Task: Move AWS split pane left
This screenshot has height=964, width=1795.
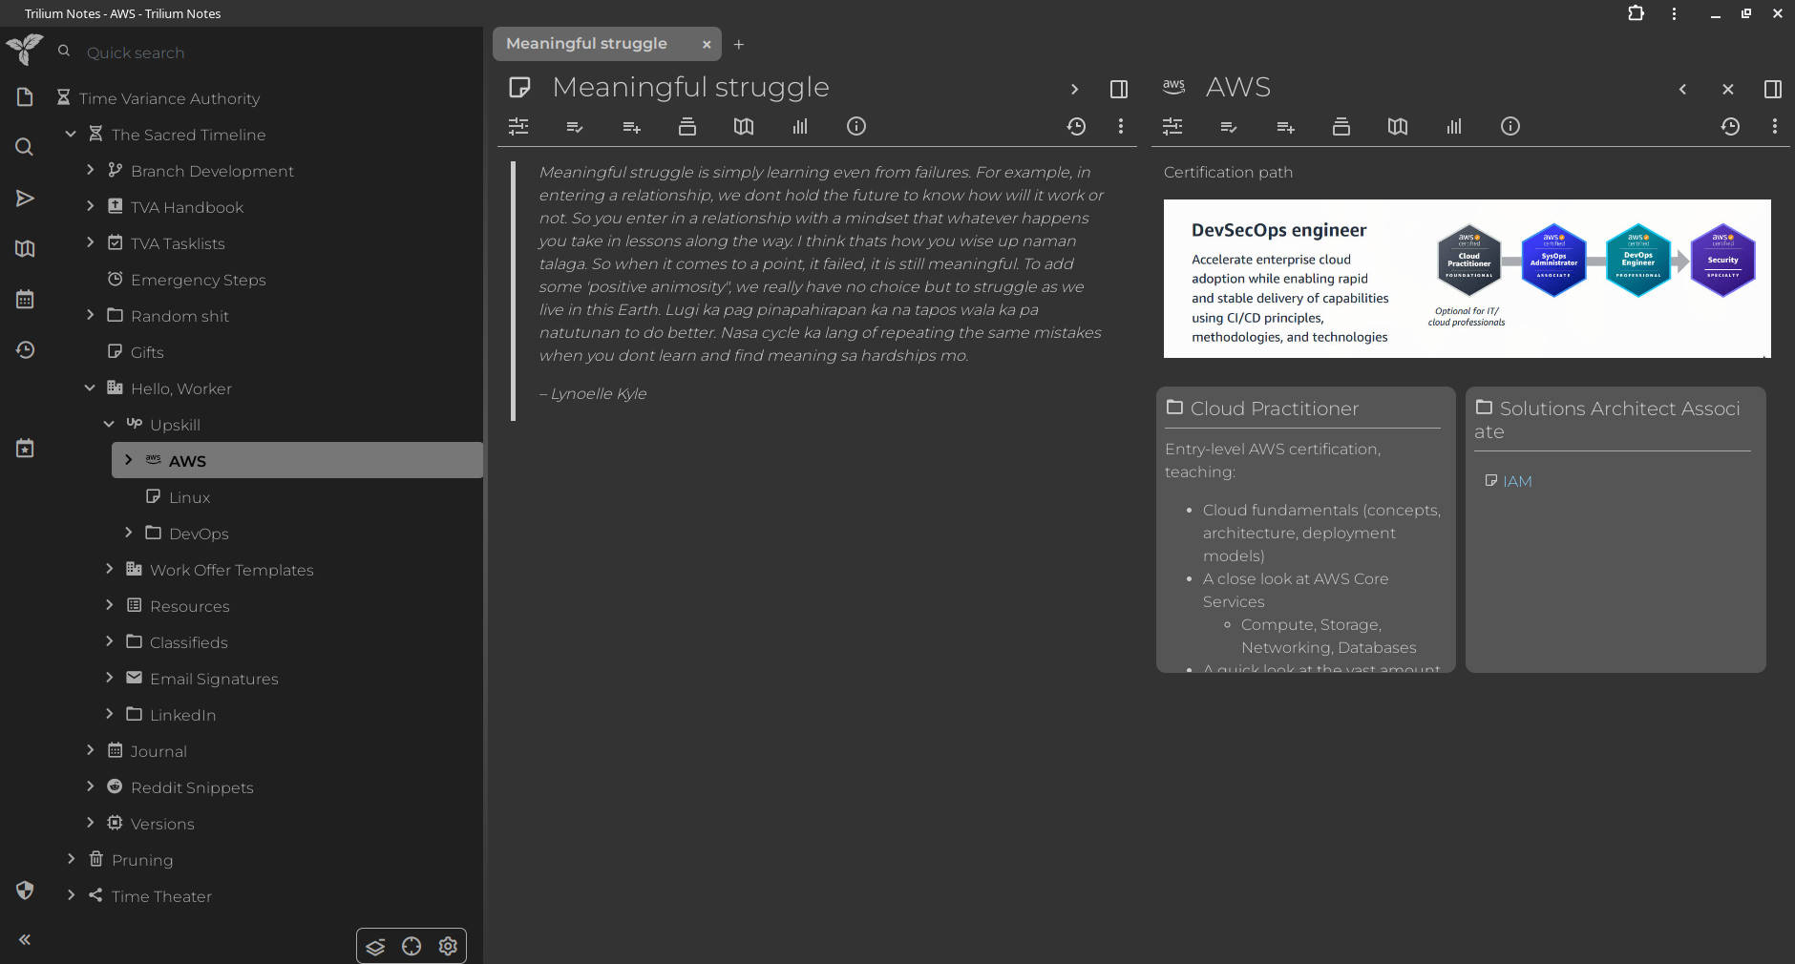Action: 1682,89
